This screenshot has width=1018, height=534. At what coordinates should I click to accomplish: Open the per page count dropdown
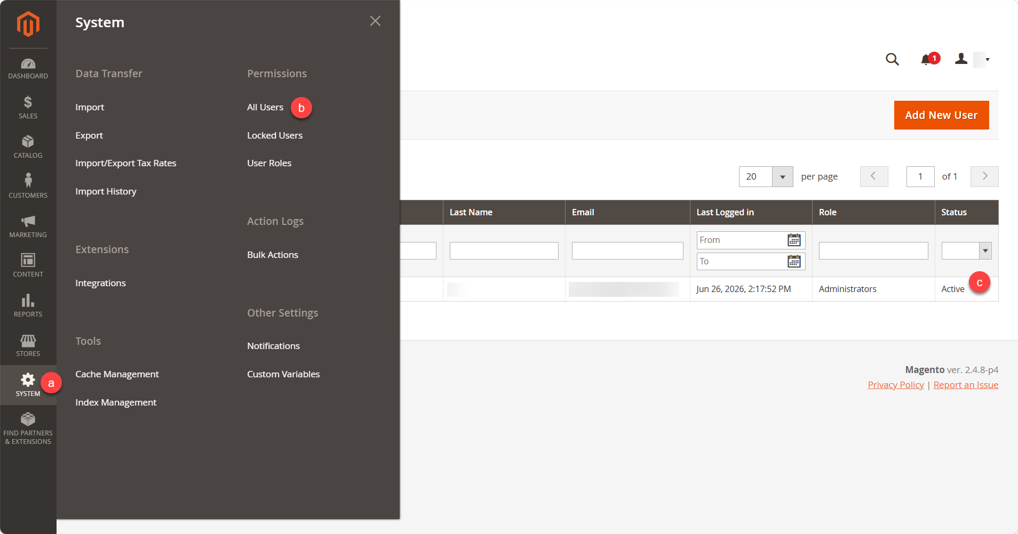pyautogui.click(x=782, y=176)
